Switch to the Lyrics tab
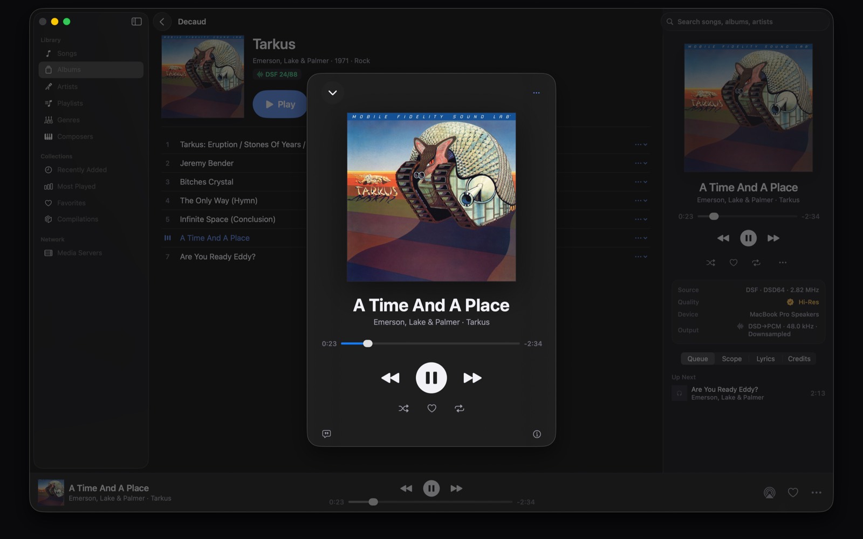The image size is (863, 539). pos(765,359)
